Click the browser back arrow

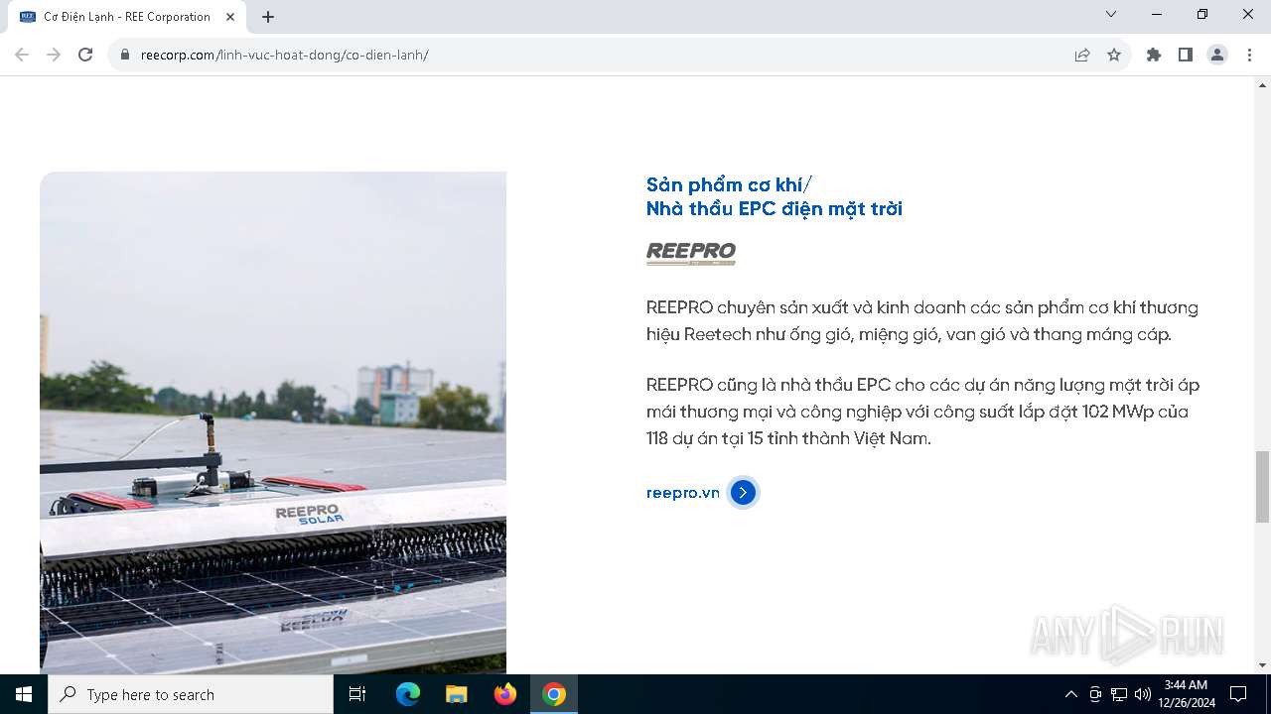click(x=22, y=55)
